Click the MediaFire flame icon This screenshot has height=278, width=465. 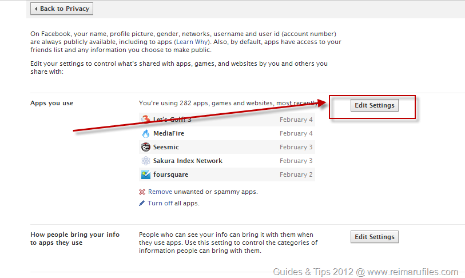145,133
